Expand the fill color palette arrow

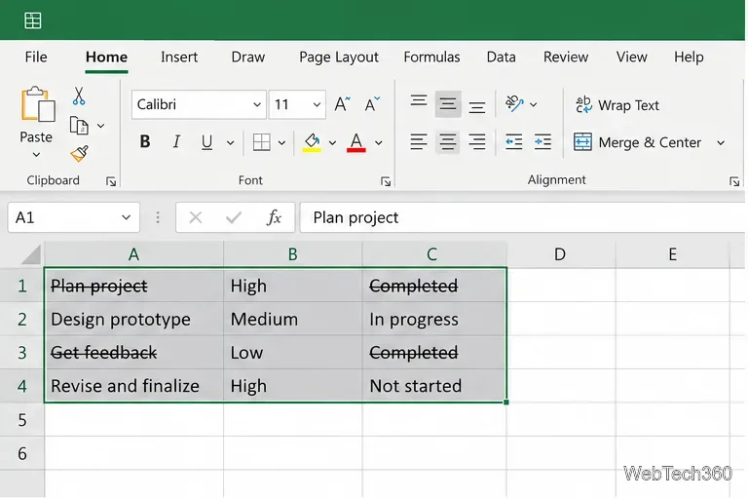click(332, 142)
